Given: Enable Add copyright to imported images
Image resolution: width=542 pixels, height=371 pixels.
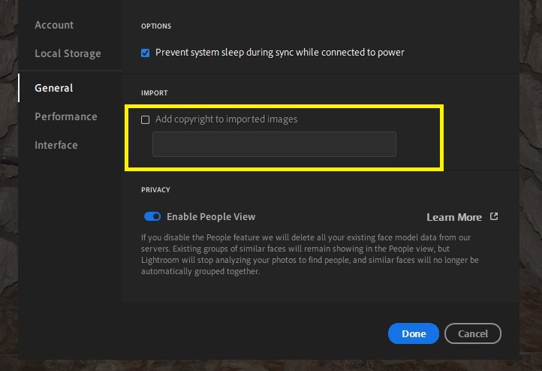Looking at the screenshot, I should [145, 119].
